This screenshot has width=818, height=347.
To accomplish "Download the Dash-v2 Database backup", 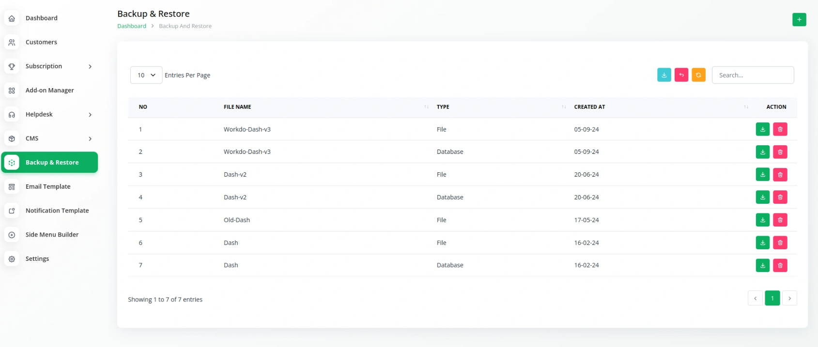I will click(763, 197).
